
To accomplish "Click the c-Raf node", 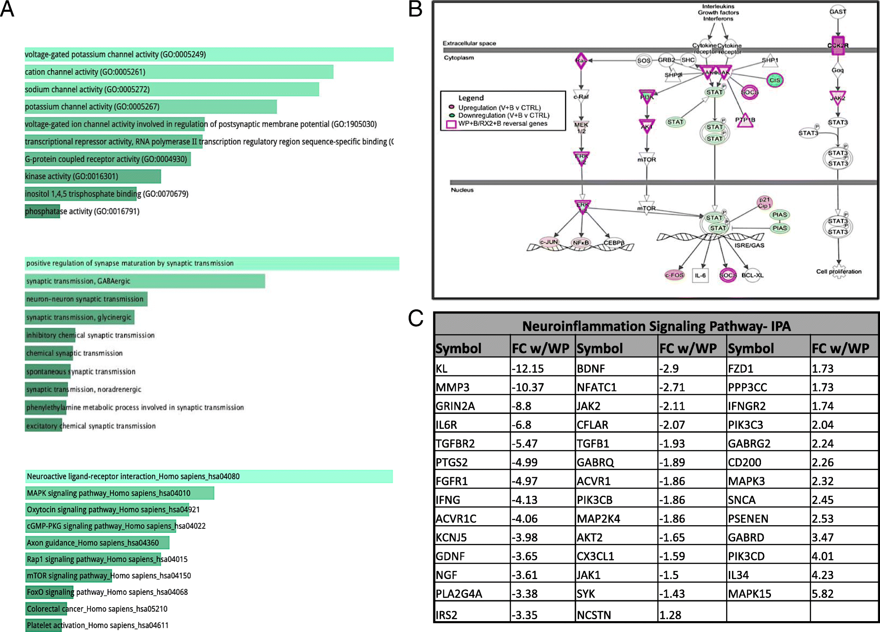I will point(581,96).
